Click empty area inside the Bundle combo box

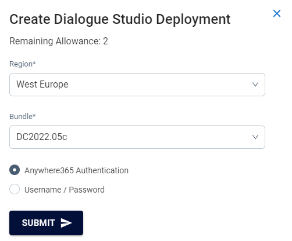(159, 137)
